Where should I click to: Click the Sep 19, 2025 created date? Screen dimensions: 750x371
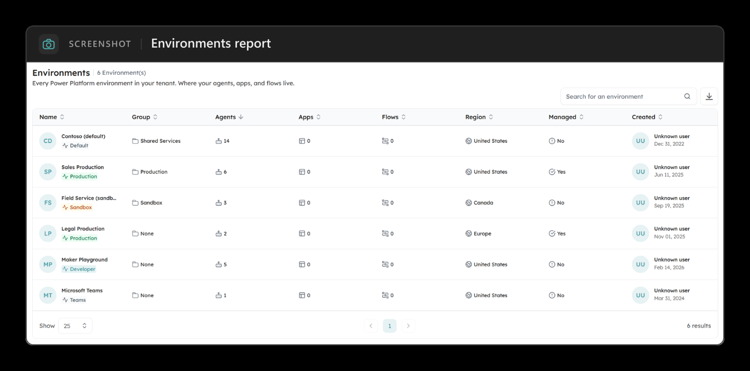[669, 206]
